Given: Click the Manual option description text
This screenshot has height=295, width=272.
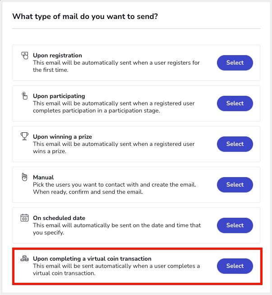Looking at the screenshot, I should (x=115, y=188).
